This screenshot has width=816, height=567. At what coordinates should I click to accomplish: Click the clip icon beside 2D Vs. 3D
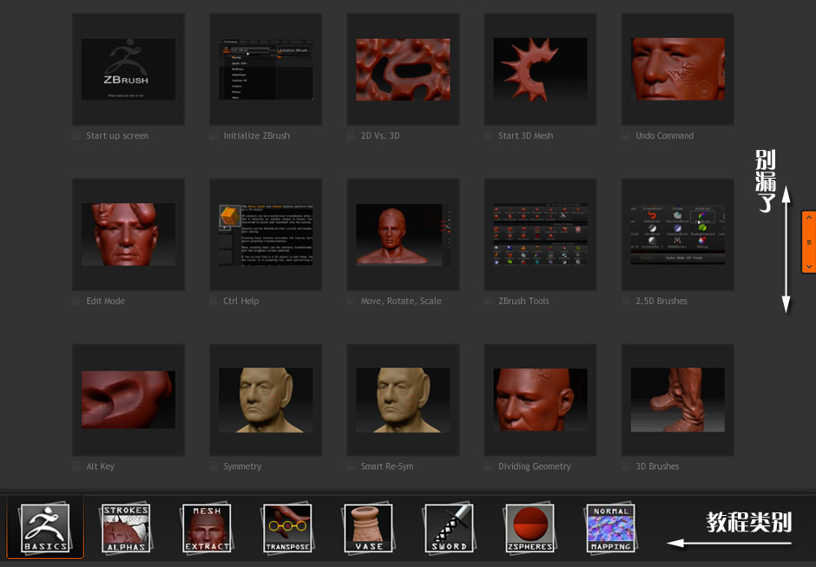tap(352, 135)
